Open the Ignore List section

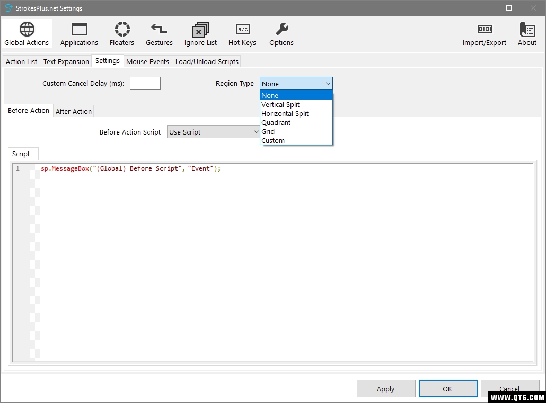200,34
